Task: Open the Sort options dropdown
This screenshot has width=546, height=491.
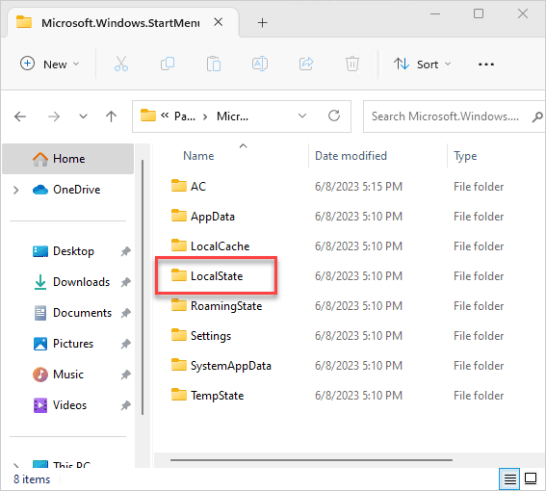Action: [423, 65]
